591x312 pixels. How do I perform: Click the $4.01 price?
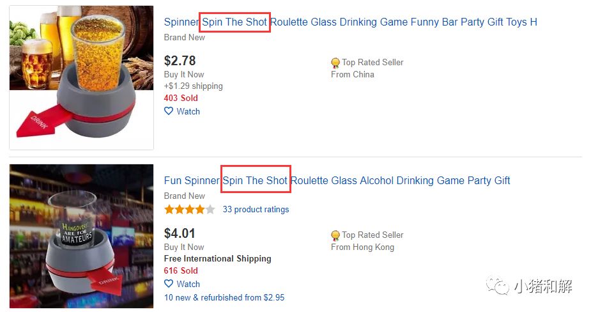180,233
